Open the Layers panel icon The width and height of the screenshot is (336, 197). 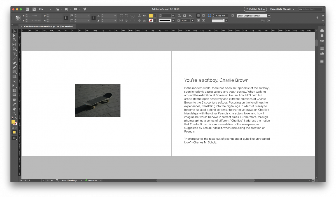click(322, 36)
